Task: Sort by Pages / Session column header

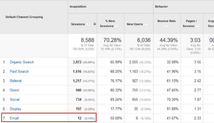Action: tap(190, 24)
